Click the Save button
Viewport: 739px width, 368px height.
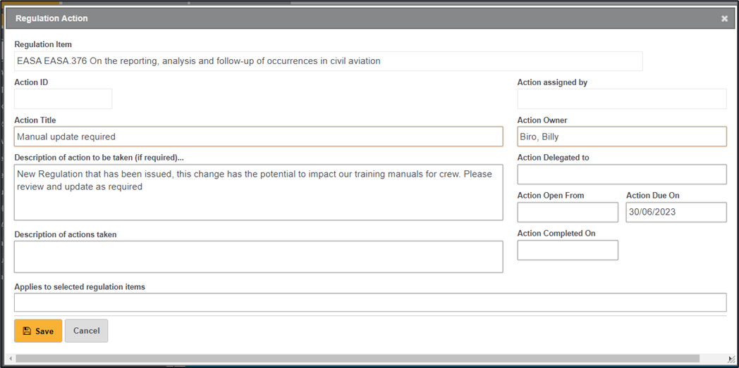tap(38, 331)
